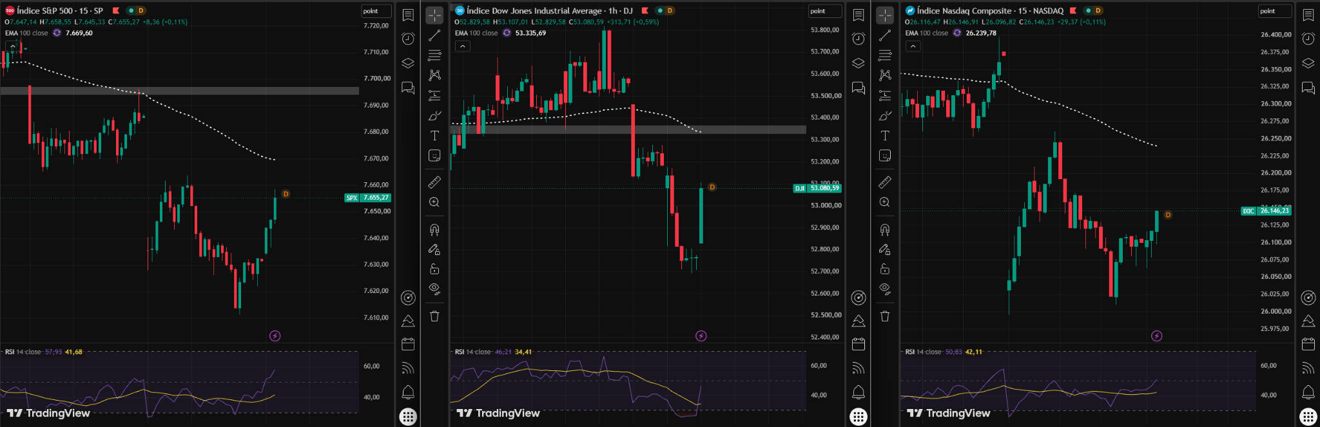This screenshot has height=427, width=1320.
Task: Select the crosshair cursor tool beside the Dow Jones chart
Action: [434, 15]
